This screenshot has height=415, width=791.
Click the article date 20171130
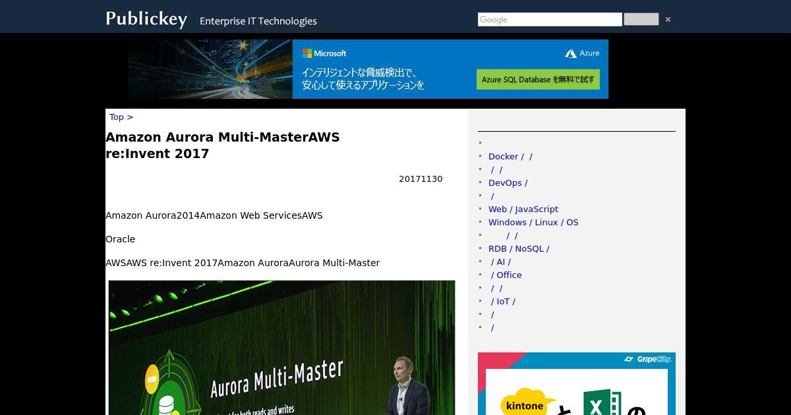click(421, 179)
